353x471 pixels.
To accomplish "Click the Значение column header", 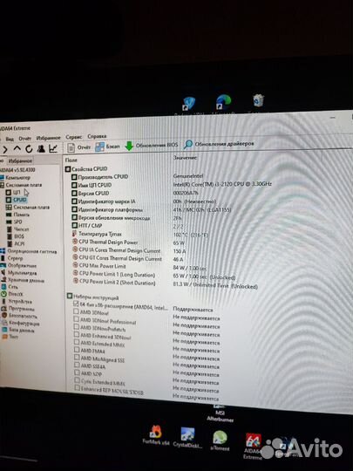I will click(x=185, y=157).
